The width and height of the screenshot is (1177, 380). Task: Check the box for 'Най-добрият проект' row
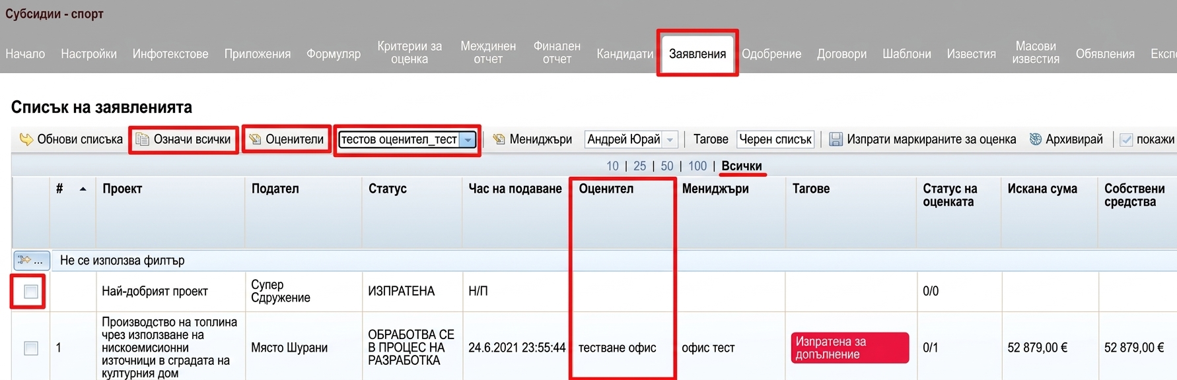[x=31, y=291]
